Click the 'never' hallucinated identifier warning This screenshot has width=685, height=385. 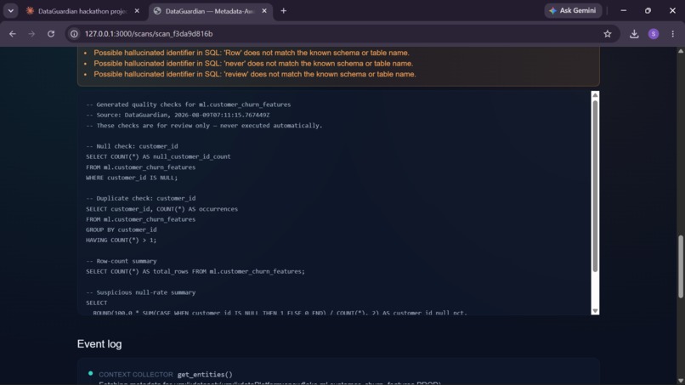click(x=253, y=64)
